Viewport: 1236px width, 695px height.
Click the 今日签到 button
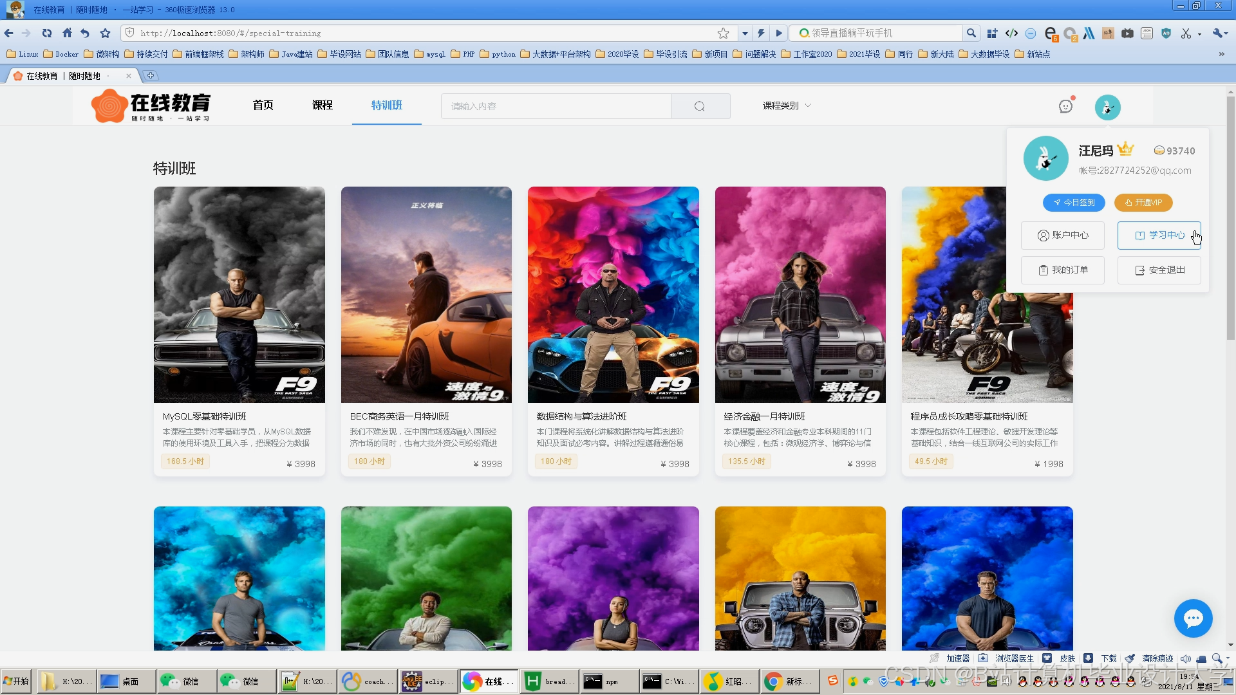(x=1074, y=202)
